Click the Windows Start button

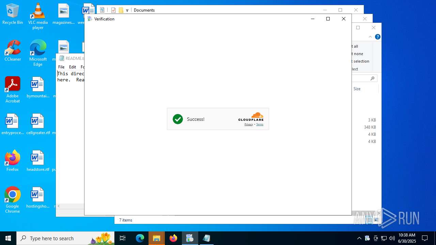(8, 238)
